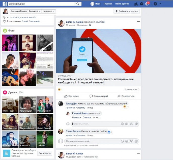The image size is (173, 160).
Task: Open friend Mikhail Borisov
Action: pyautogui.click(x=45, y=105)
